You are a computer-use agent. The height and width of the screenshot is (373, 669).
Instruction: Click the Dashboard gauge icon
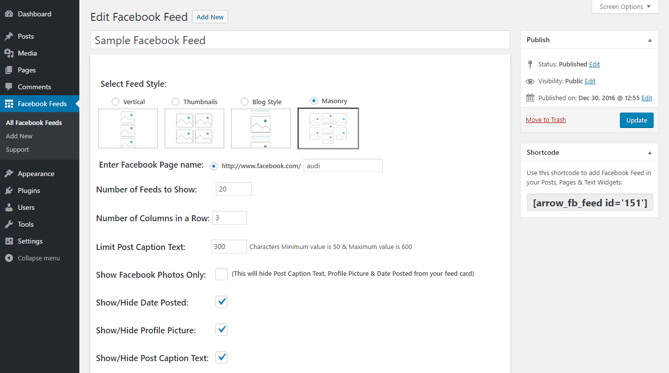[9, 14]
